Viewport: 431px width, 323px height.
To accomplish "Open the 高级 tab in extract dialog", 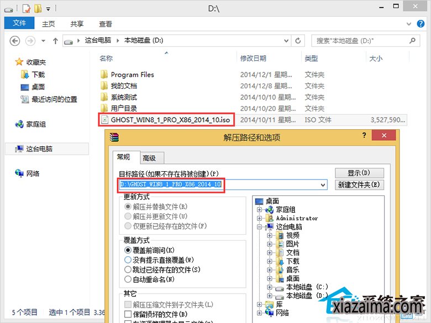I will 152,158.
